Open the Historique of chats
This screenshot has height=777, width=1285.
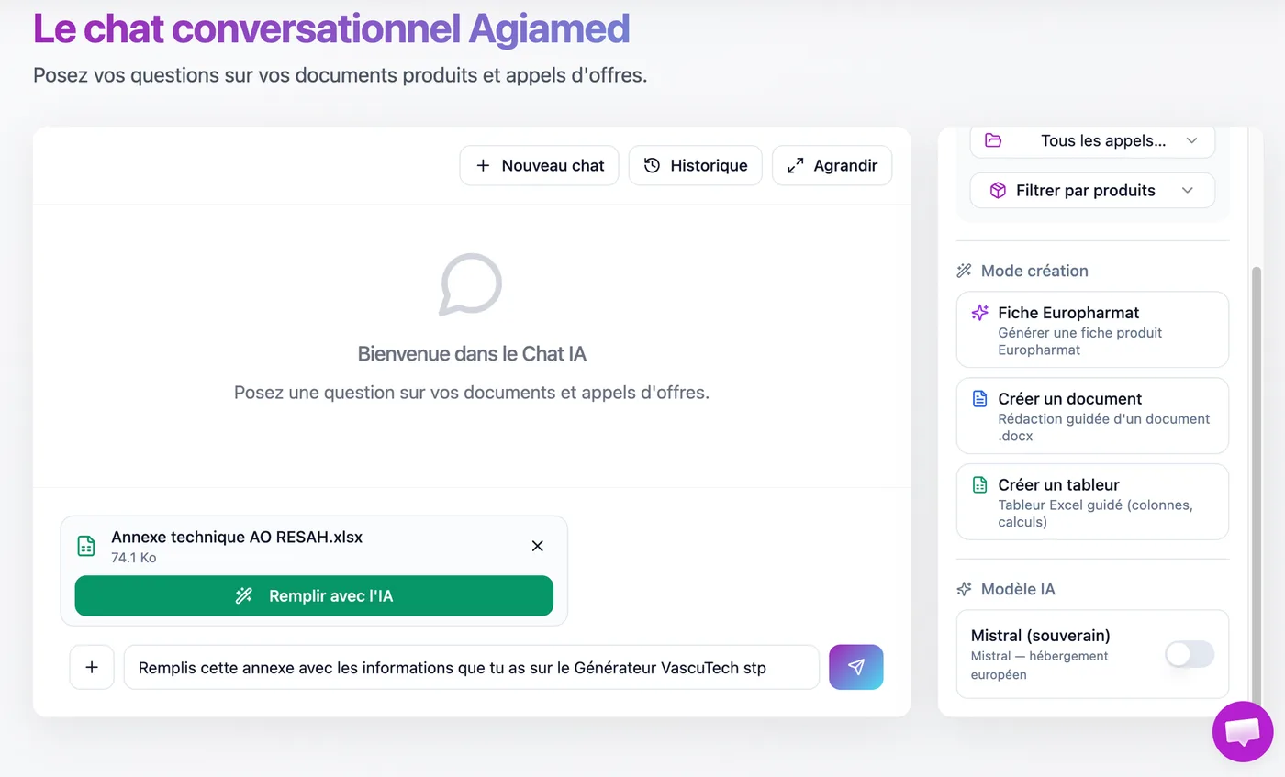coord(695,166)
